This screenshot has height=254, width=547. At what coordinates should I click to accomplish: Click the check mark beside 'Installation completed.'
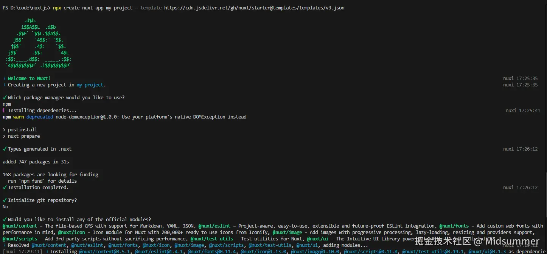5,188
